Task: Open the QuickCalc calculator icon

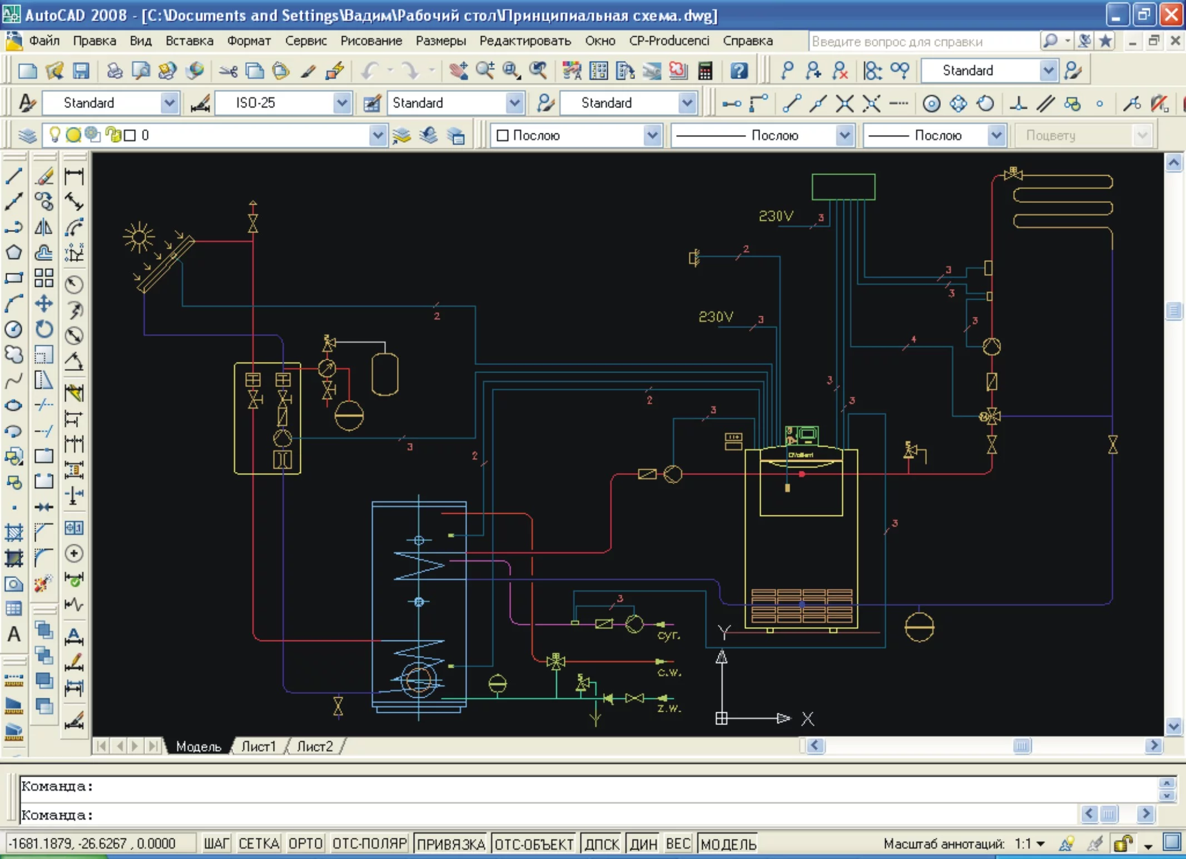Action: 705,71
